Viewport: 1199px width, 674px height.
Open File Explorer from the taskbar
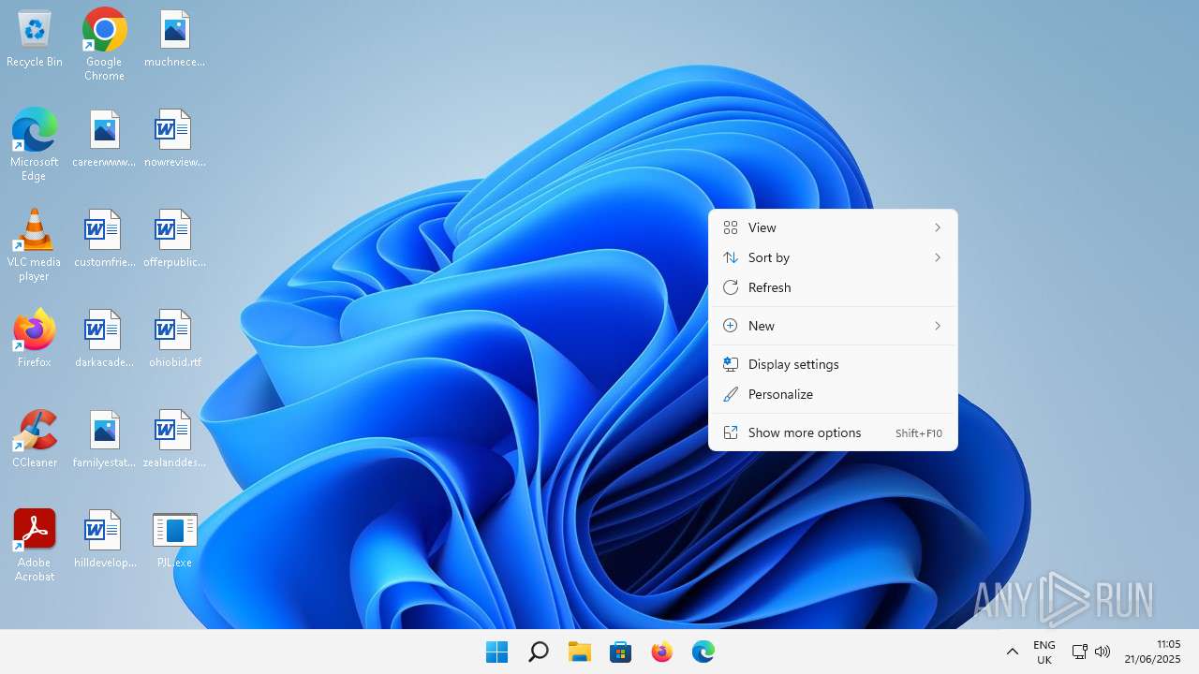579,652
